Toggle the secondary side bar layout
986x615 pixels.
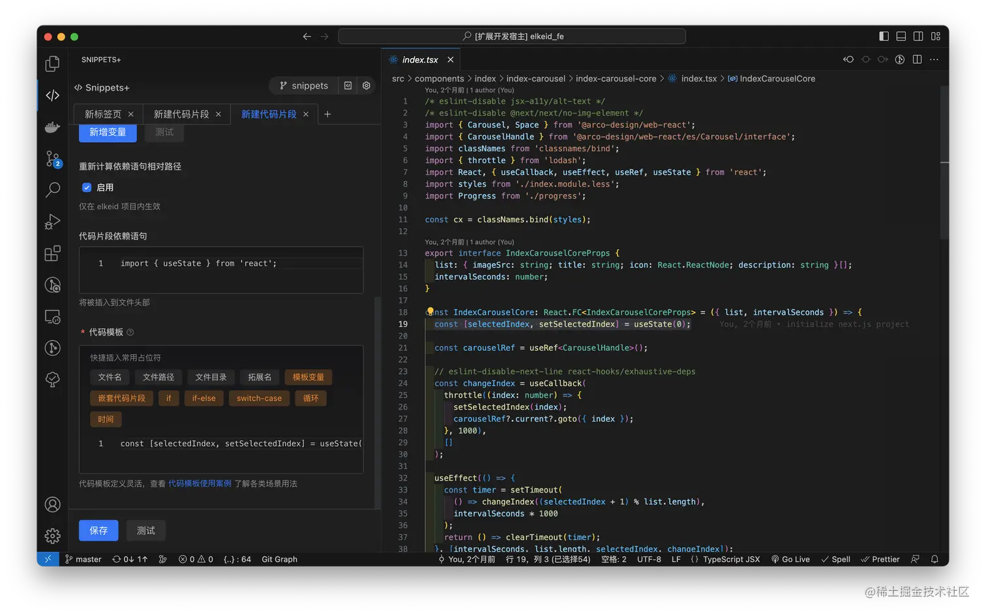click(918, 37)
